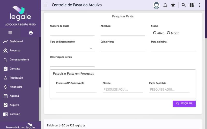207x129 pixels.
Task: Select the Ativo status radio
Action: coord(154,33)
